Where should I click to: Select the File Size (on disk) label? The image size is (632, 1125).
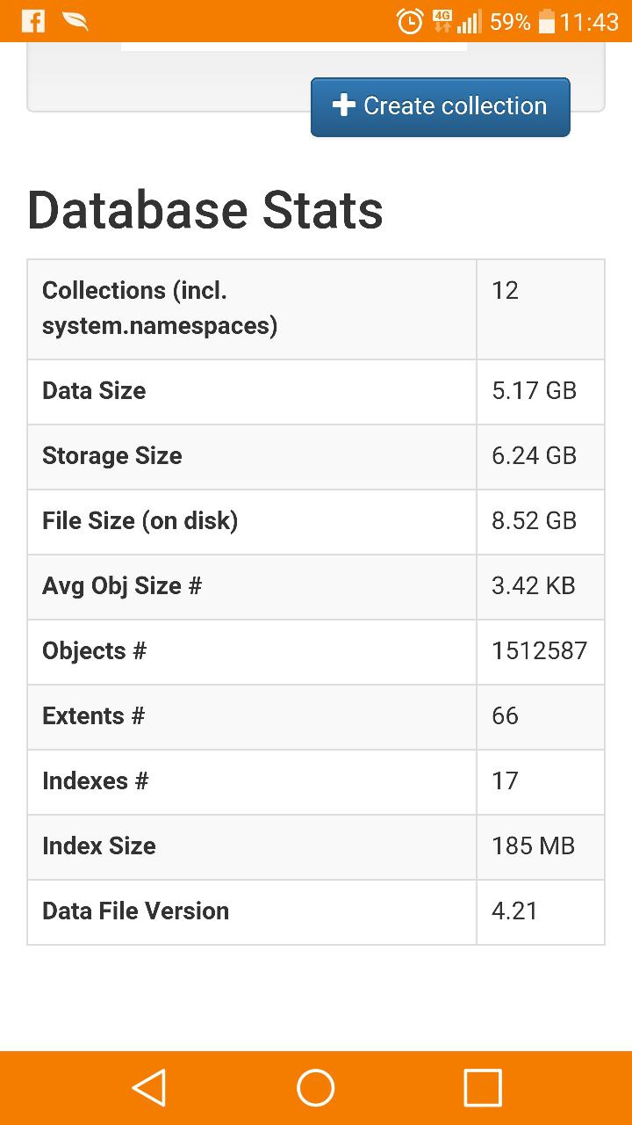click(x=140, y=521)
